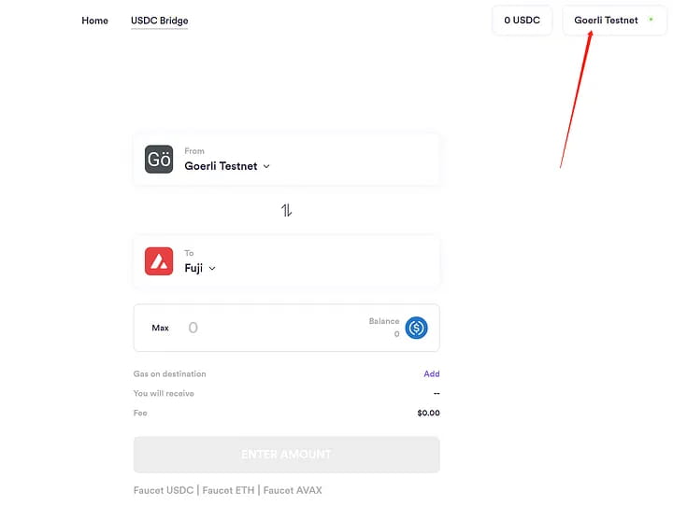673x519 pixels.
Task: Click the 'Balance' label in amount box
Action: (384, 321)
